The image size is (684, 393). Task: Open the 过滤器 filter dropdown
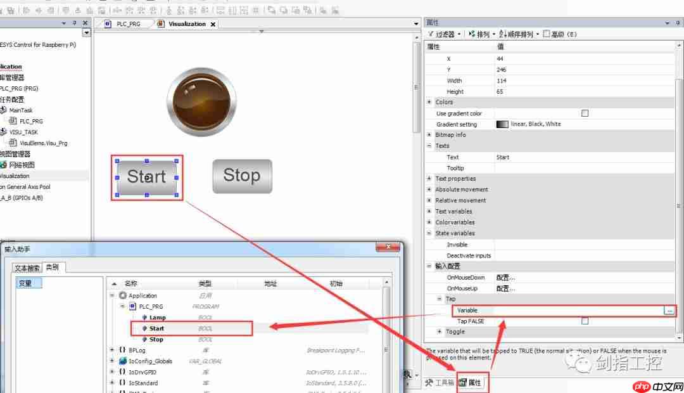459,34
